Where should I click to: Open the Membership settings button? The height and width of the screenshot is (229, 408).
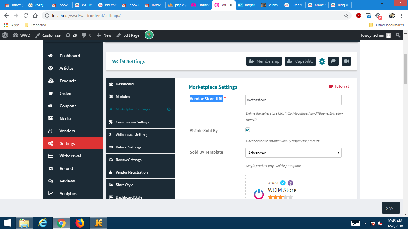click(264, 61)
